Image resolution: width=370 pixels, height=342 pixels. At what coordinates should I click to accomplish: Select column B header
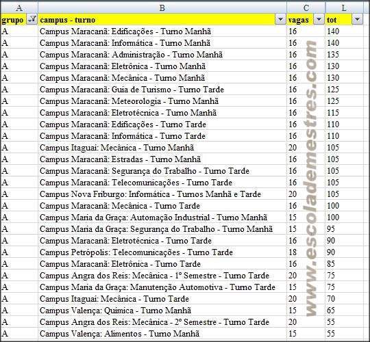tap(162, 8)
